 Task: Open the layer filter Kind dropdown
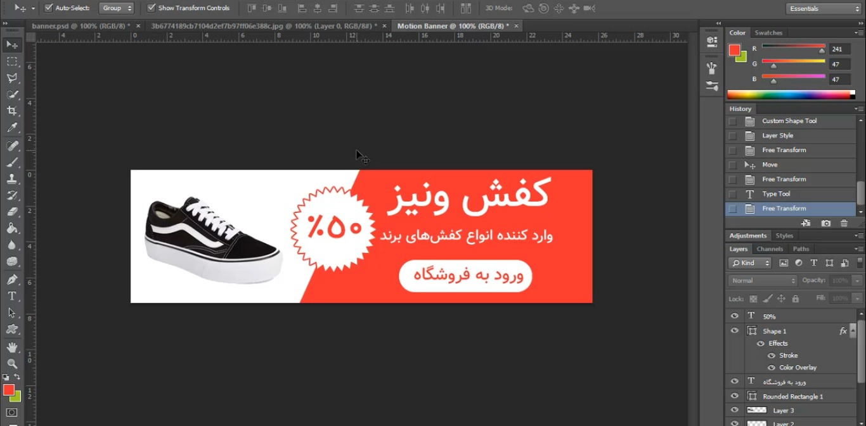pyautogui.click(x=750, y=263)
